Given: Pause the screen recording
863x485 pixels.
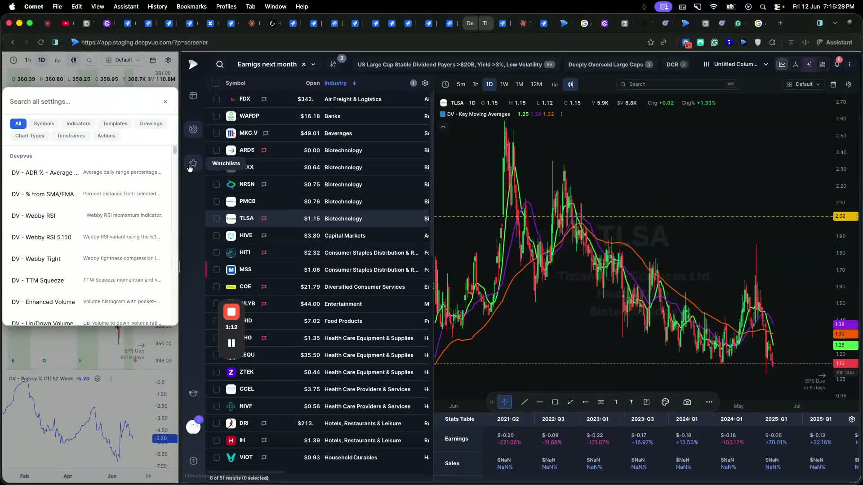Looking at the screenshot, I should tap(231, 343).
